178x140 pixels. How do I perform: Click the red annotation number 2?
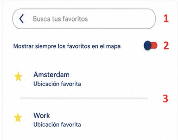166,46
